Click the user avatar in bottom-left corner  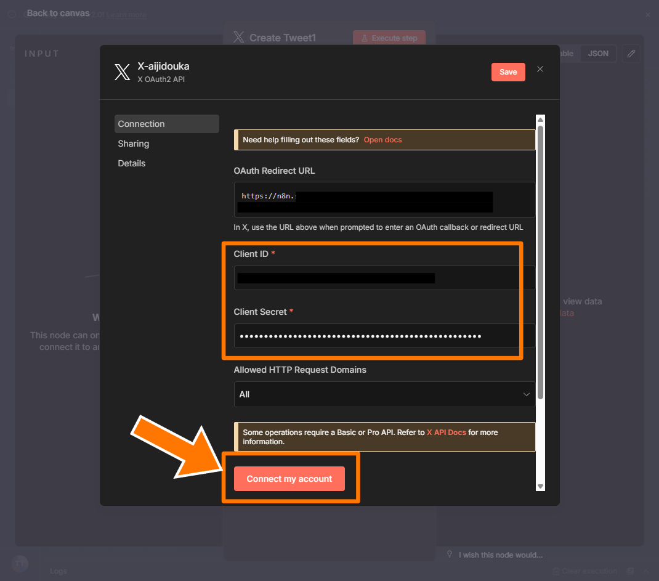click(20, 563)
